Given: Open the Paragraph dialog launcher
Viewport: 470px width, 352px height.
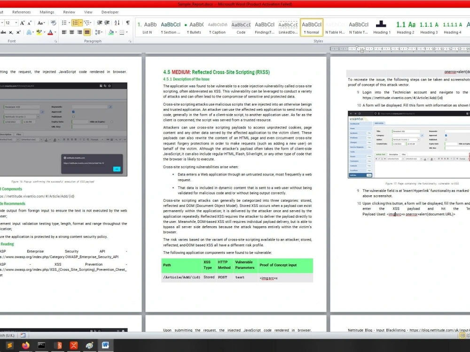Looking at the screenshot, I should [130, 41].
